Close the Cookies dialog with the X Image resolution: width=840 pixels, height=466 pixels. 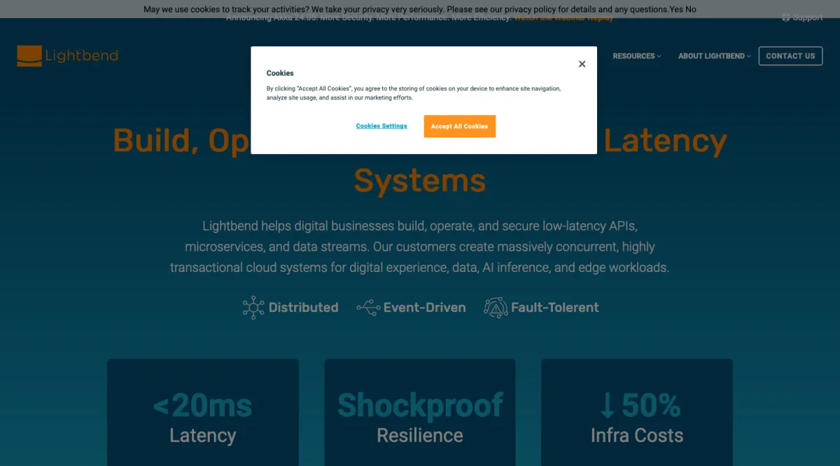click(582, 64)
